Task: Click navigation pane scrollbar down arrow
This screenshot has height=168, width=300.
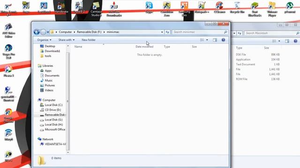Action: click(x=68, y=153)
